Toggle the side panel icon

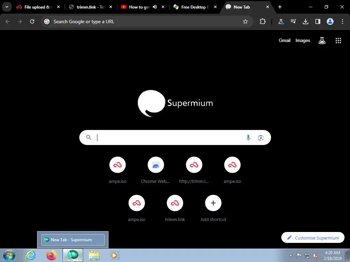(x=318, y=21)
